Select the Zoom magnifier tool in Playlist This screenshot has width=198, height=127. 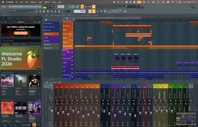point(68,15)
